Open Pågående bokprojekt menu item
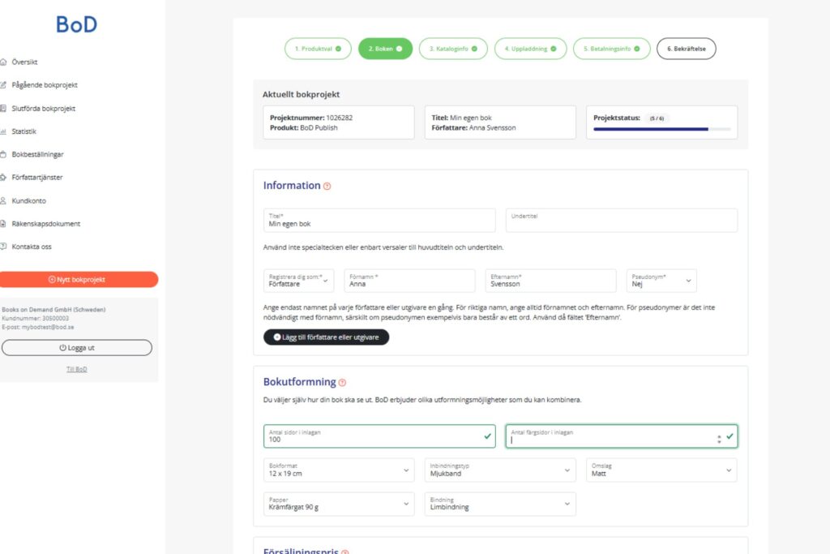 [x=45, y=84]
